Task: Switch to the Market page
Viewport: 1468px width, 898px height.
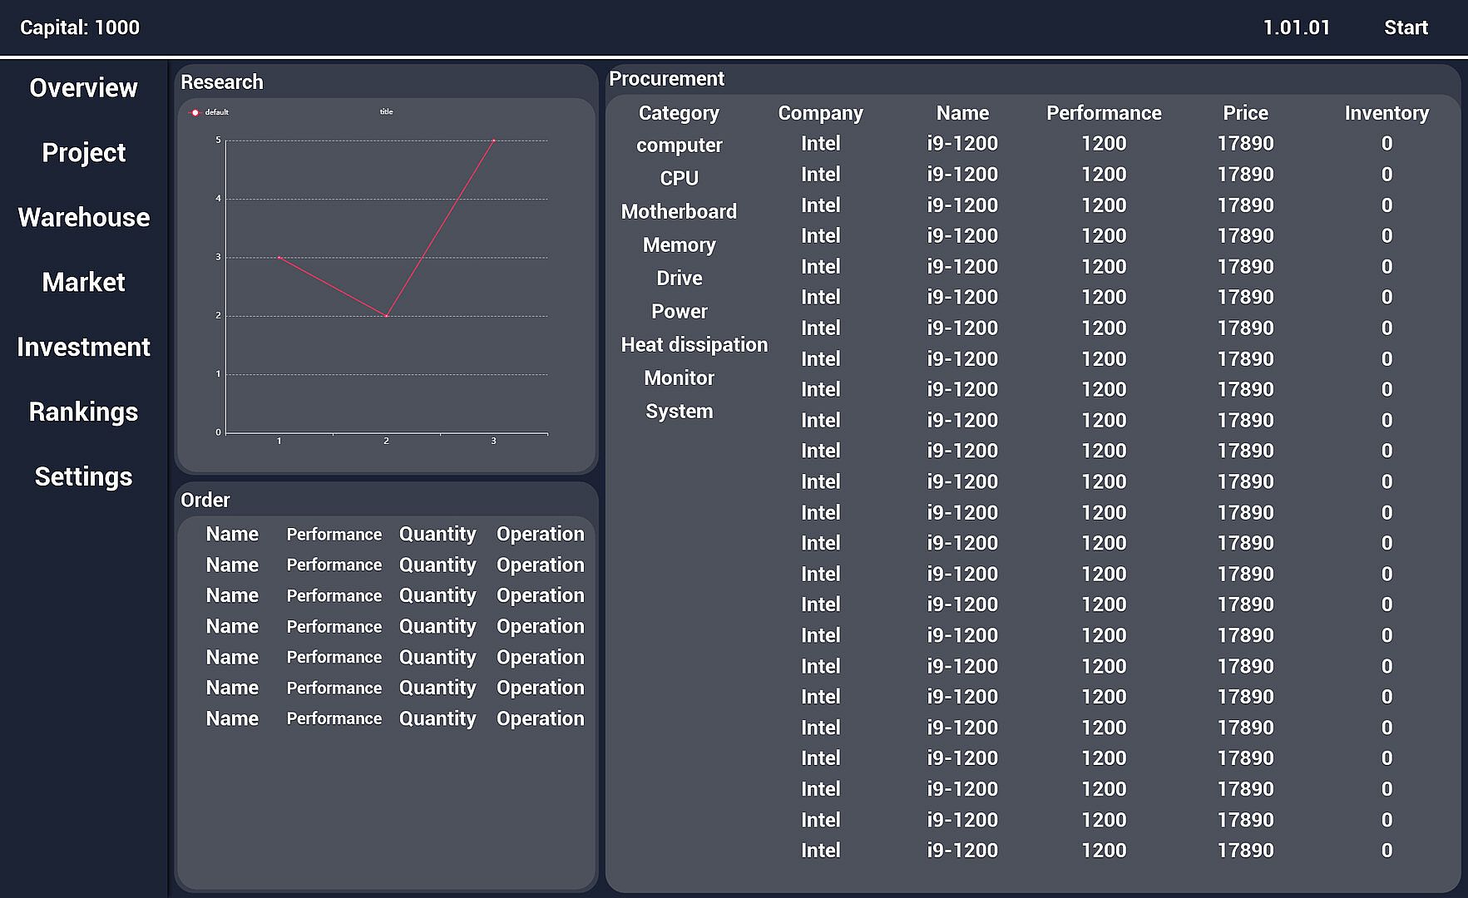Action: 83,283
